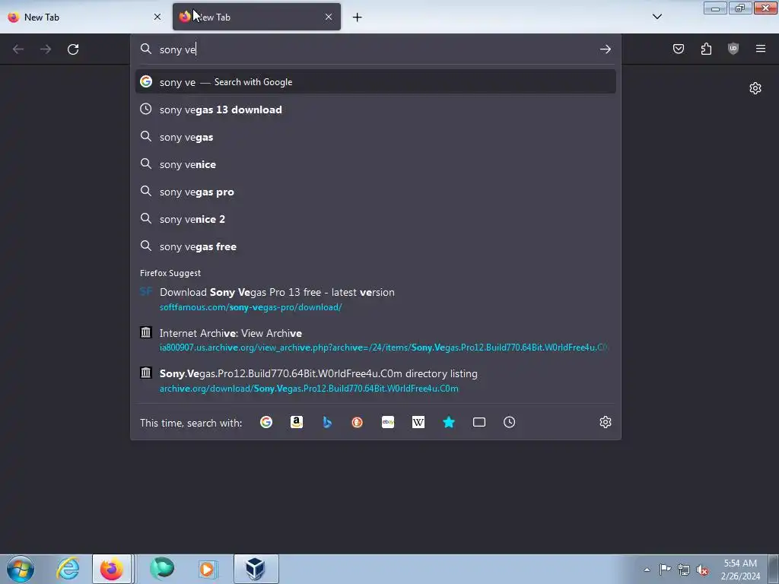Image resolution: width=779 pixels, height=584 pixels.
Task: Search this time with eBay
Action: [388, 422]
